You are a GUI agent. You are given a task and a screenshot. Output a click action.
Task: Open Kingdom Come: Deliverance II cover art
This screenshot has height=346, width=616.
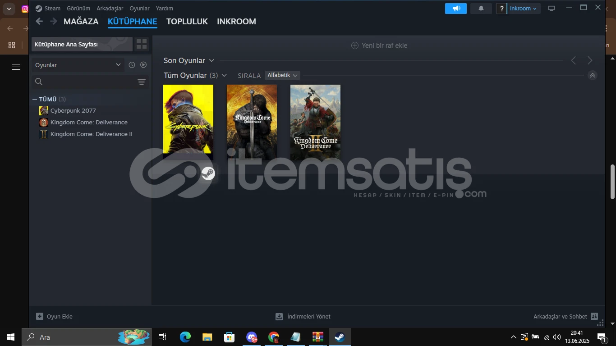315,122
